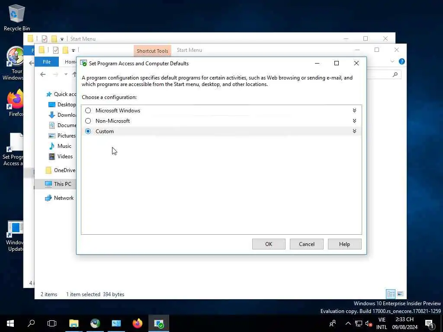443x332 pixels.
Task: Click the Explorer search magnifier icon
Action: (395, 74)
